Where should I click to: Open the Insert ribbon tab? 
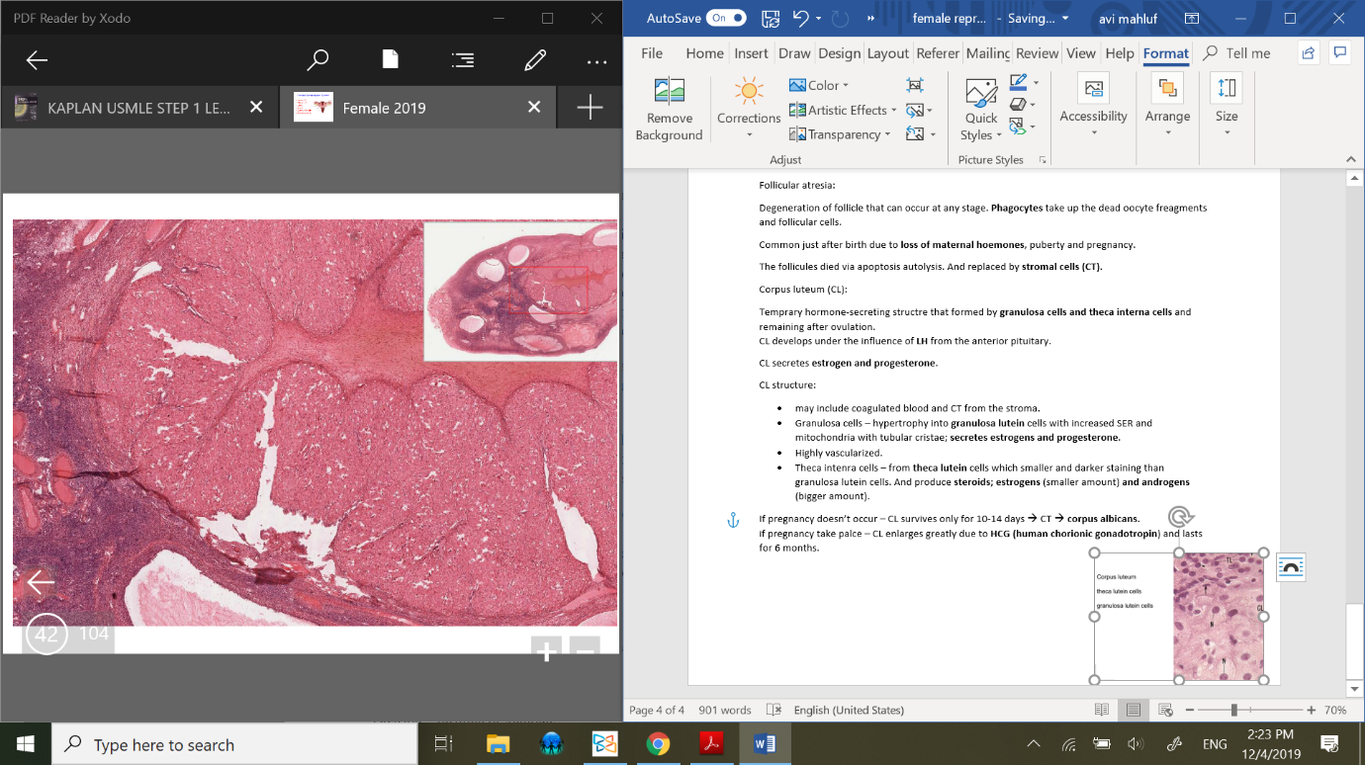point(751,53)
